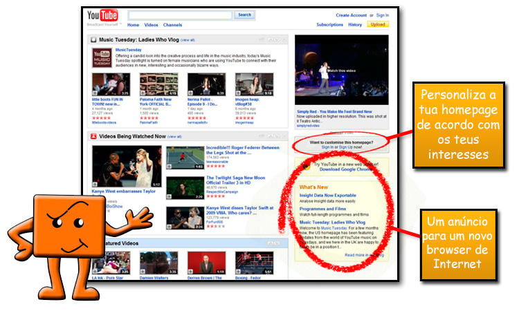Open the YouTube Music Tuesday channel avatar
This screenshot has height=311, width=519.
click(102, 57)
